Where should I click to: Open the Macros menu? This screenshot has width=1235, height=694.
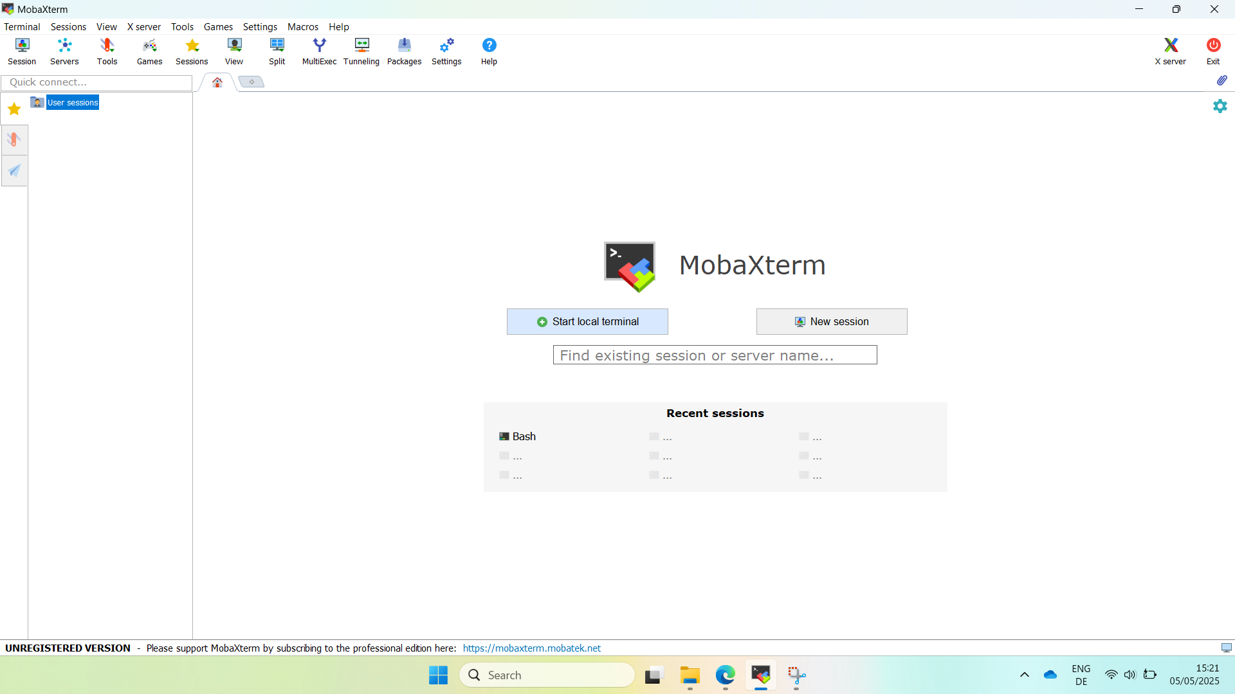[303, 27]
